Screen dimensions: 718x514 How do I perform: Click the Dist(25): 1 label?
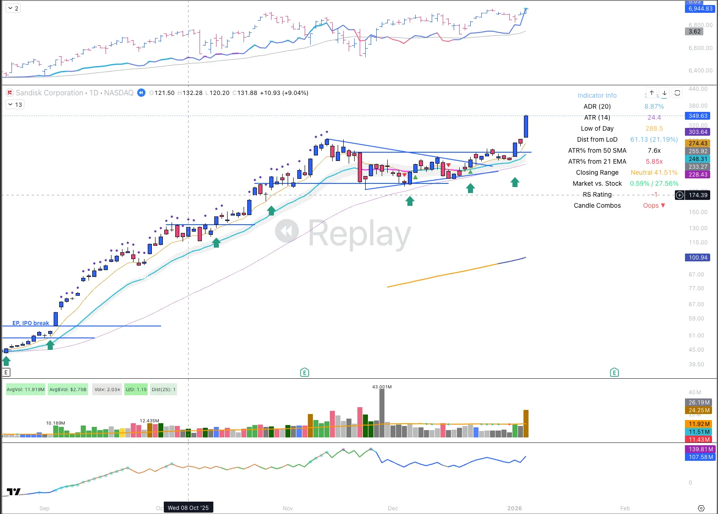164,390
